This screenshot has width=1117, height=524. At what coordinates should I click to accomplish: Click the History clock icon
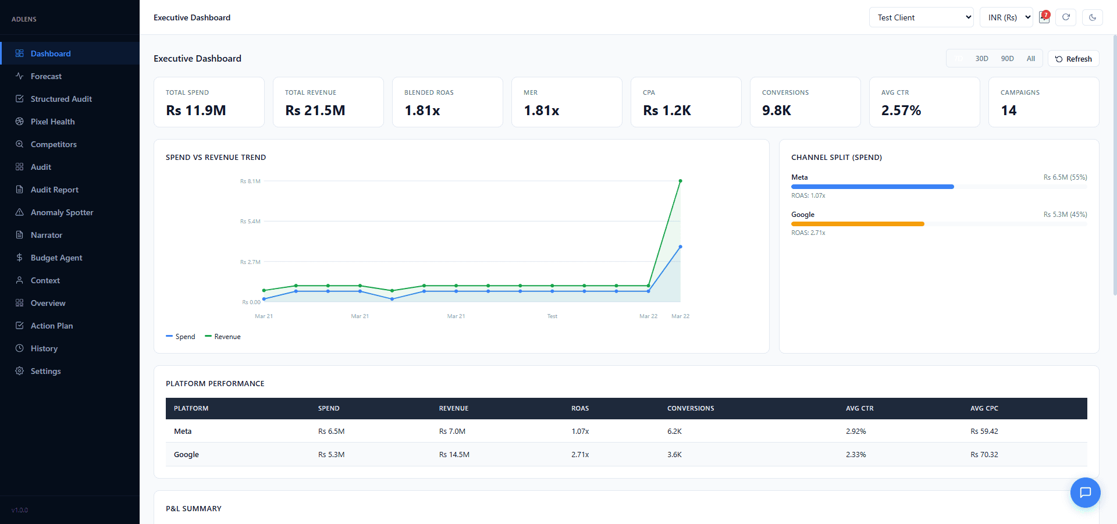click(x=20, y=348)
